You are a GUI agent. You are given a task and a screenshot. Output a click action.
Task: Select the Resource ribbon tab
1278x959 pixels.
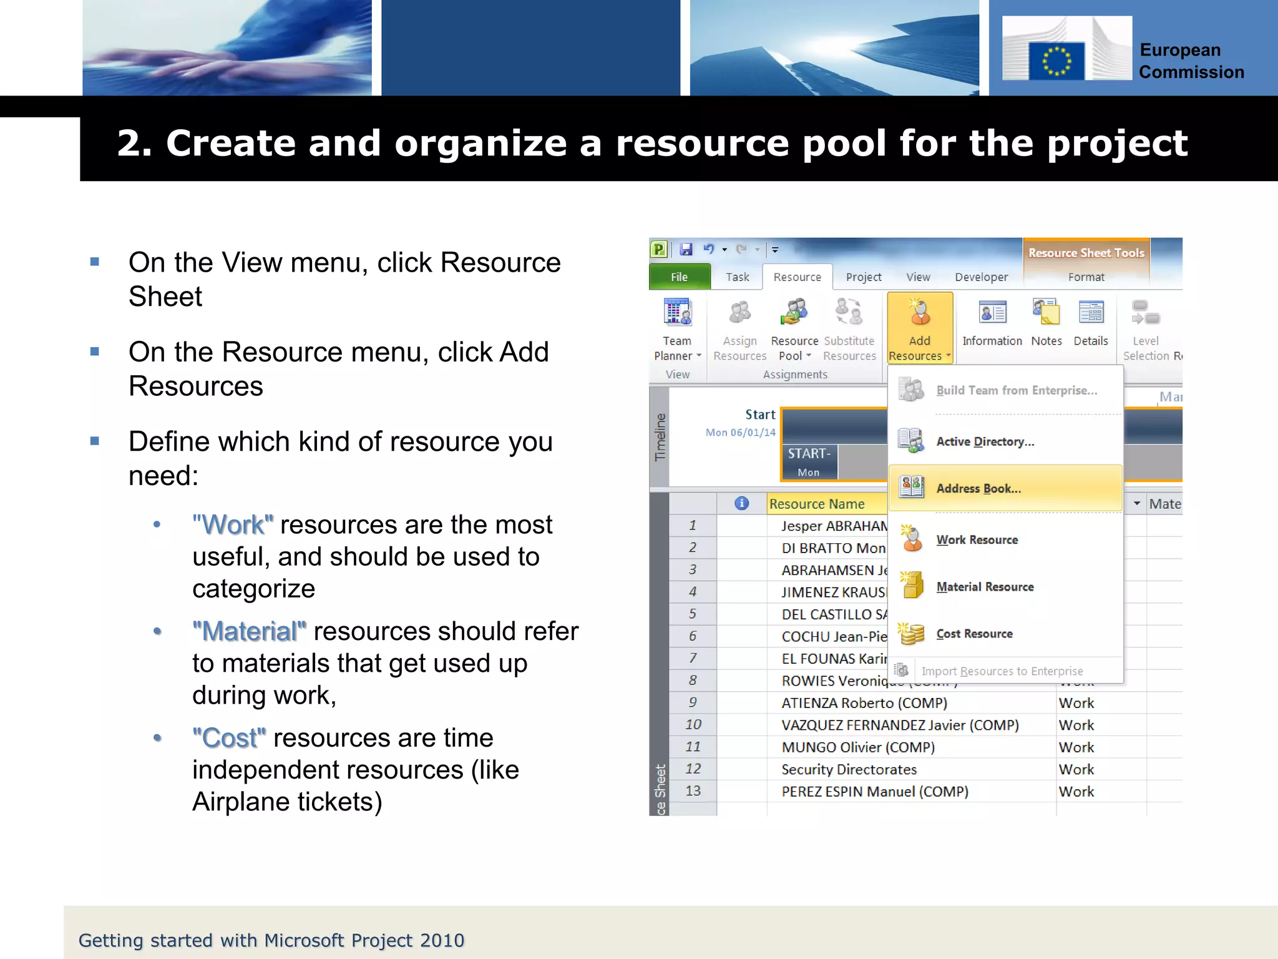797,277
